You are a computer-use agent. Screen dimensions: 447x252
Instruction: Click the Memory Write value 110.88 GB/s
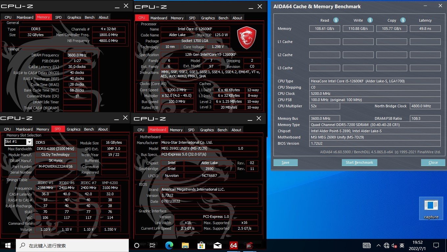click(358, 29)
